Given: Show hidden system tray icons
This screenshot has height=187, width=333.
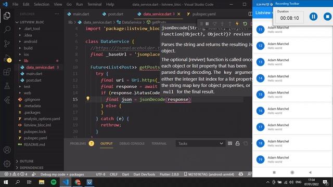Looking at the screenshot, I should pos(268,182).
